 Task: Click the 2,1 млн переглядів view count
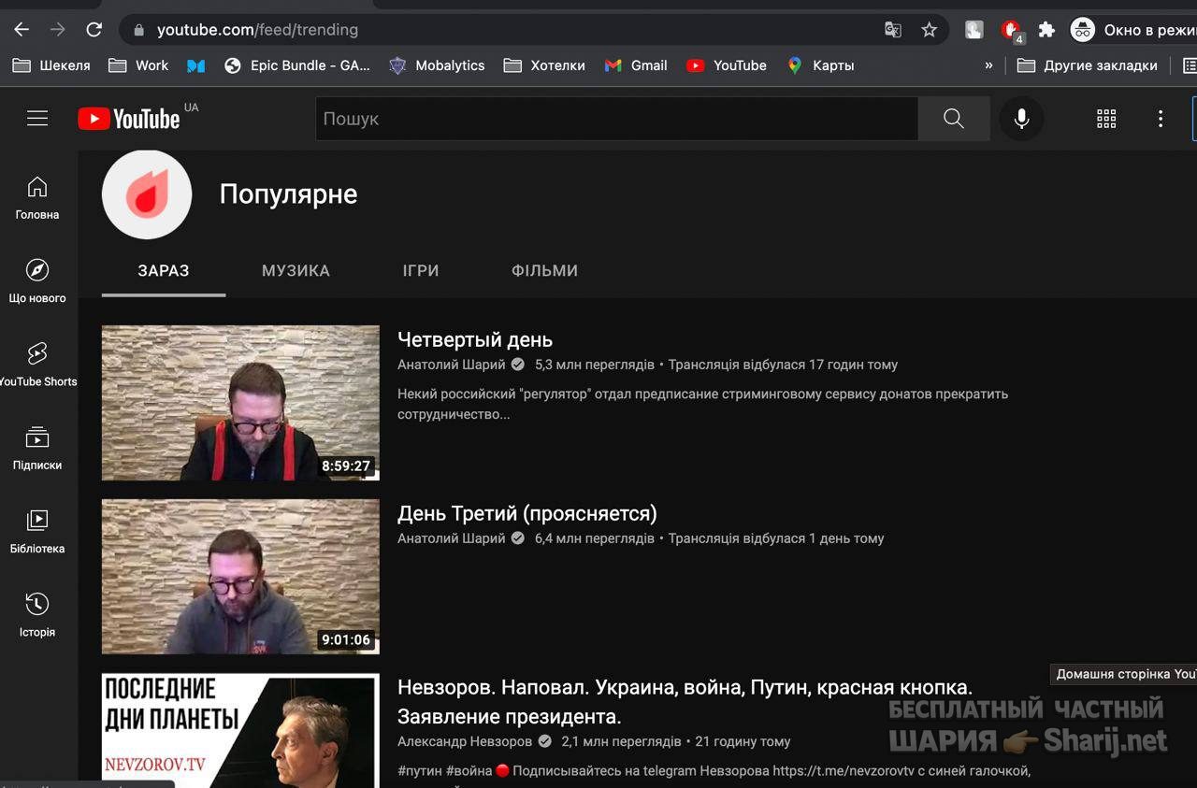(621, 741)
